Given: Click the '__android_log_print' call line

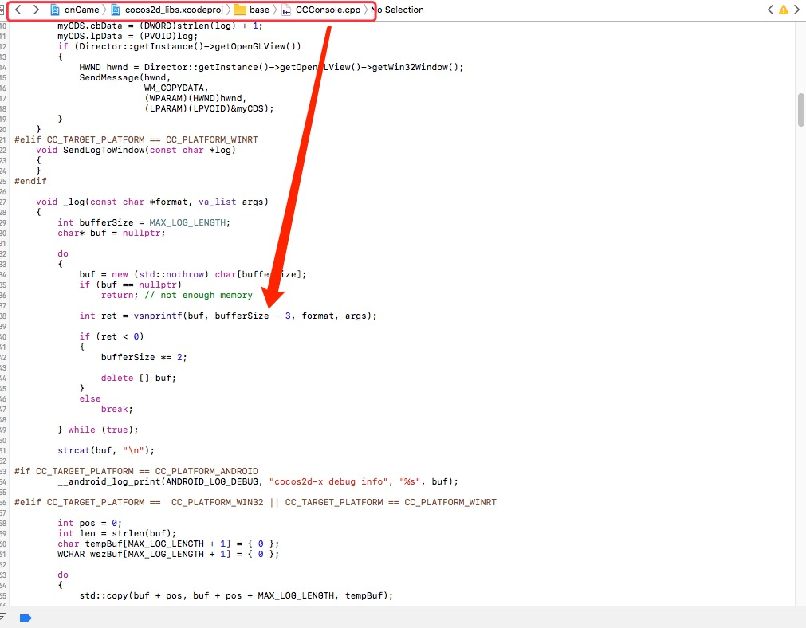Looking at the screenshot, I should pyautogui.click(x=258, y=481).
